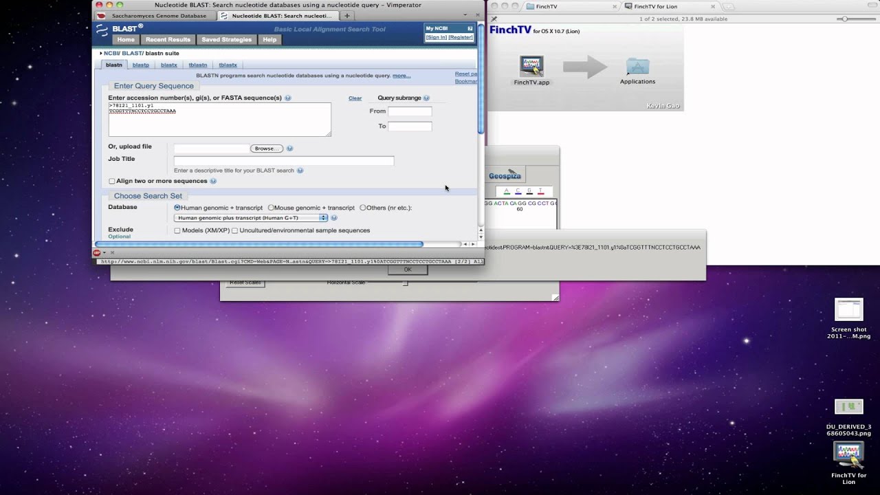Click FASTA sequence text area
Image resolution: width=880 pixels, height=495 pixels.
point(219,120)
